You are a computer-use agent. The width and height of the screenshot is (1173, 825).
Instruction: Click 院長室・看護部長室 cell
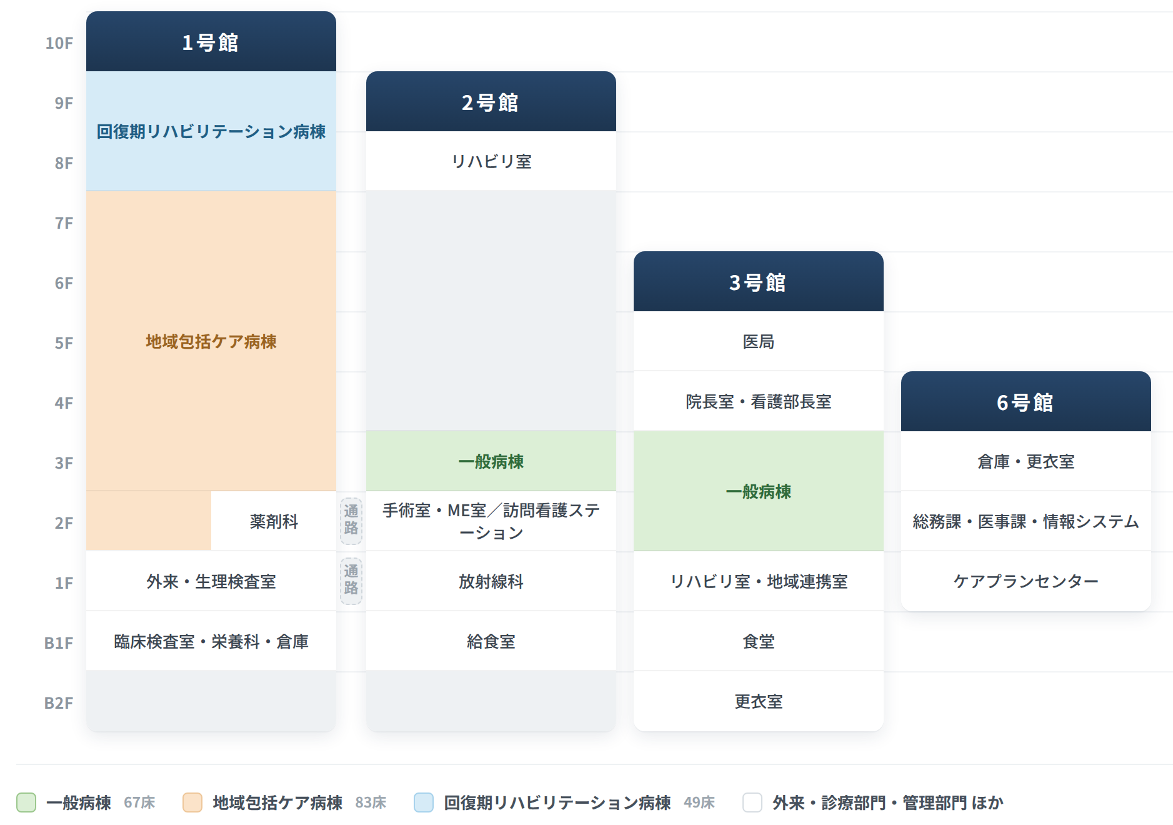[x=759, y=401]
